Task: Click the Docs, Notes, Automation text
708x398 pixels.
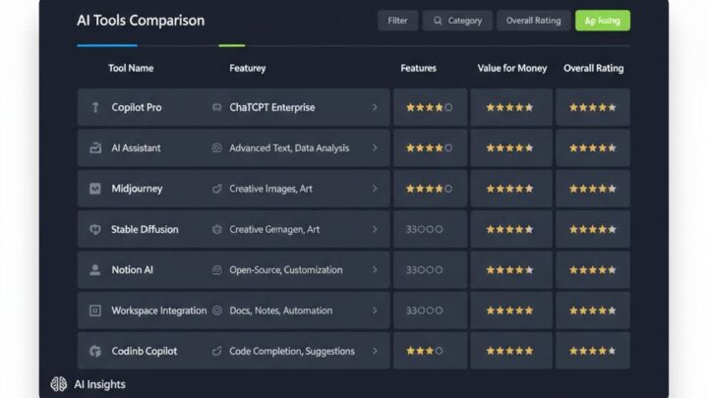Action: tap(281, 311)
